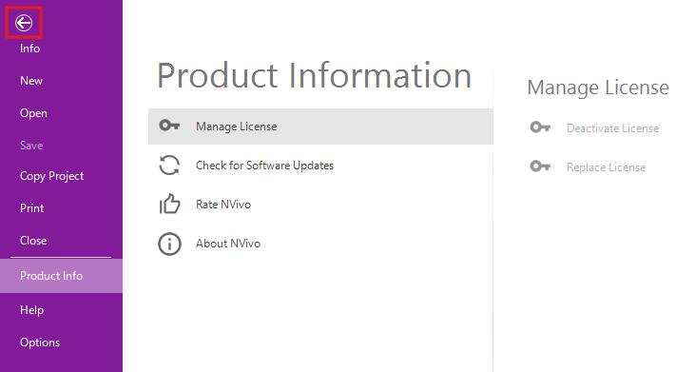Screen dimensions: 695x372
Task: Open Options from the sidebar
Action: (40, 343)
